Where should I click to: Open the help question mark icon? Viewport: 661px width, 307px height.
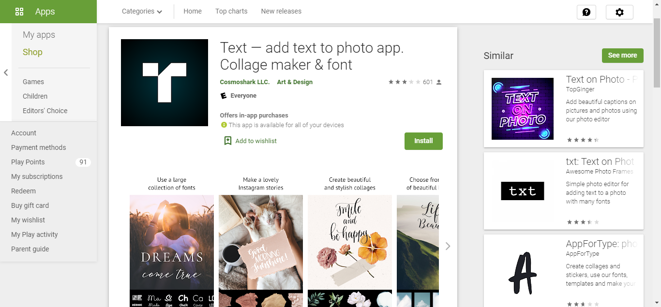point(586,12)
